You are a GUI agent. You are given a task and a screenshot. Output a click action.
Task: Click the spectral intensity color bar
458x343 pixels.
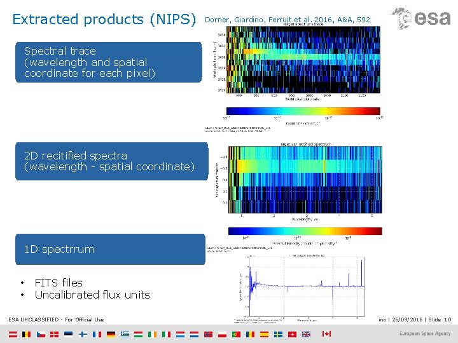pyautogui.click(x=305, y=231)
